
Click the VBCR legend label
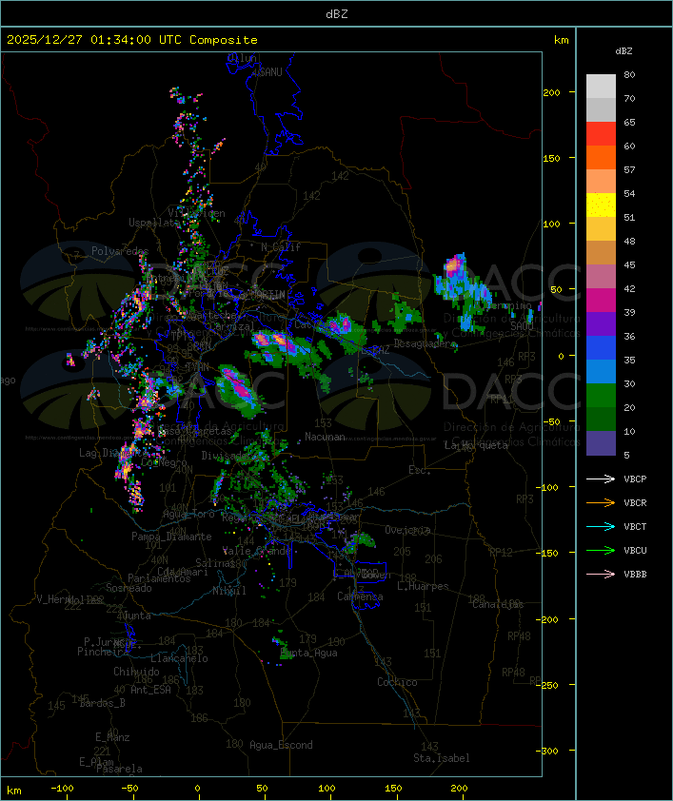635,502
